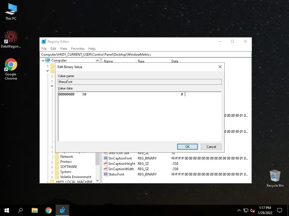The image size is (289, 216).
Task: Expand the Printers key
Action: point(52,162)
